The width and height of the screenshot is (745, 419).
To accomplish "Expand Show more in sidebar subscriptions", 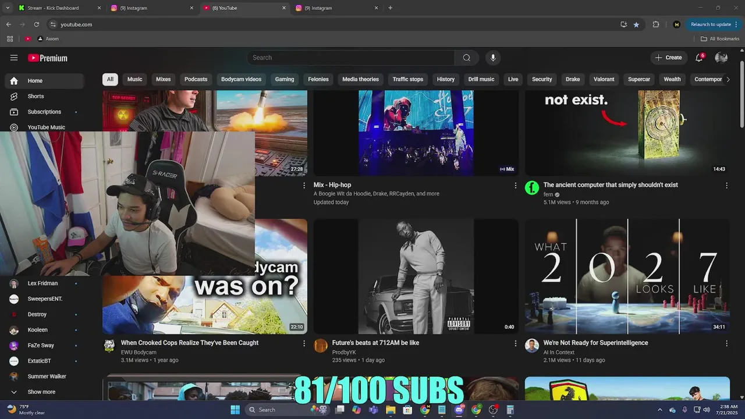I will tap(42, 392).
